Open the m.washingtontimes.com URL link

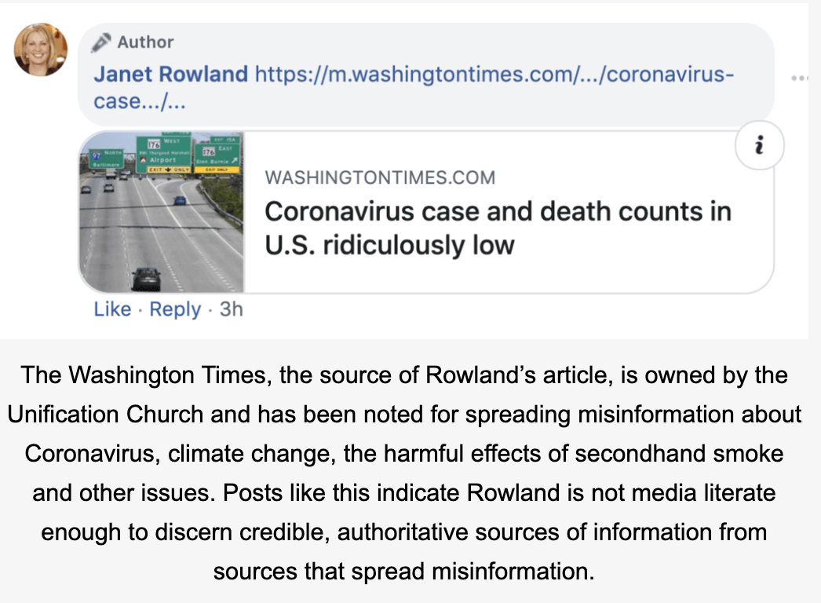click(494, 74)
